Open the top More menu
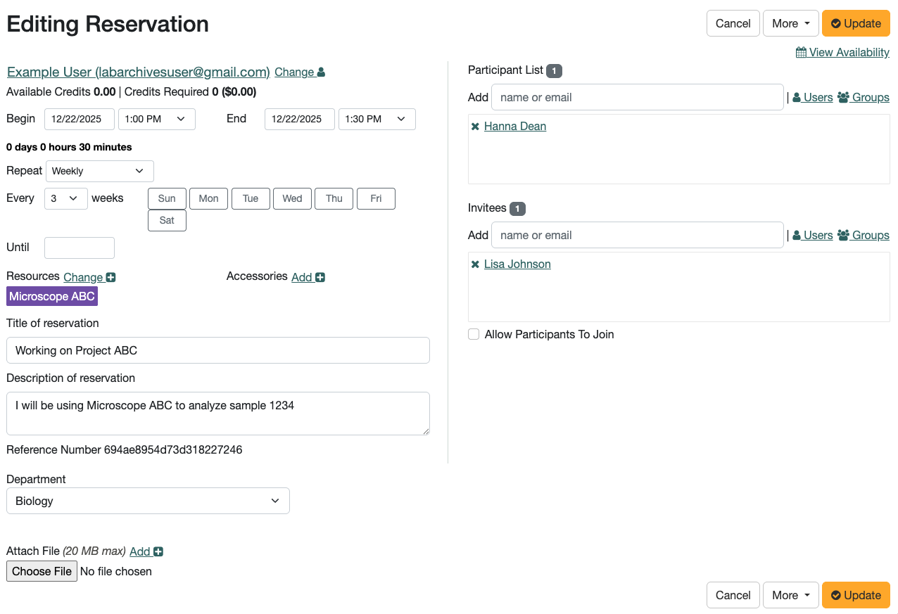Viewport: 898px width, 614px height. [790, 23]
